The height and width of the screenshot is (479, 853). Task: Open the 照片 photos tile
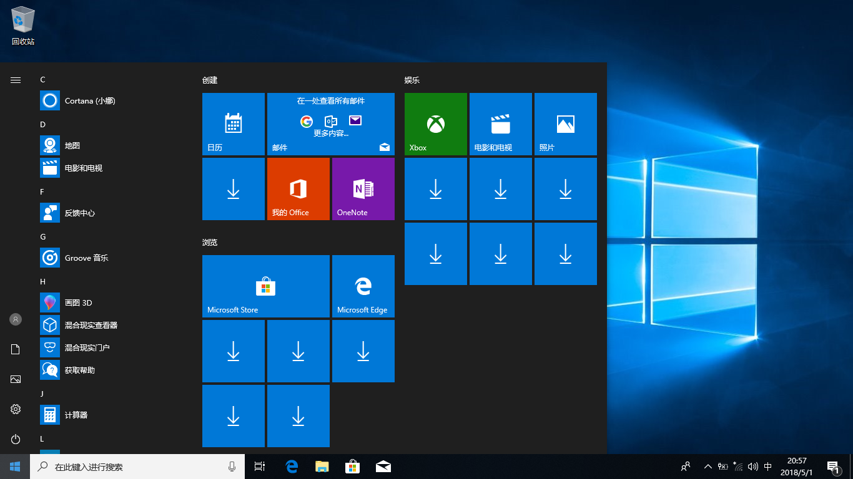(x=565, y=124)
